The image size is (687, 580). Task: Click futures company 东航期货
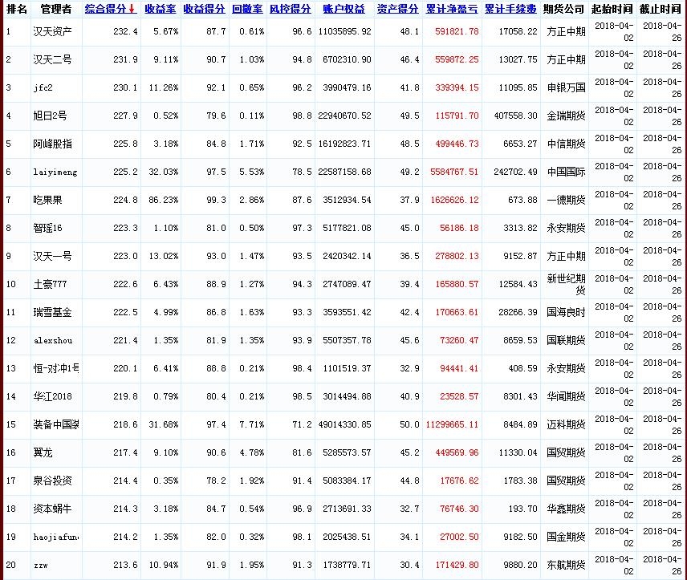(x=566, y=565)
